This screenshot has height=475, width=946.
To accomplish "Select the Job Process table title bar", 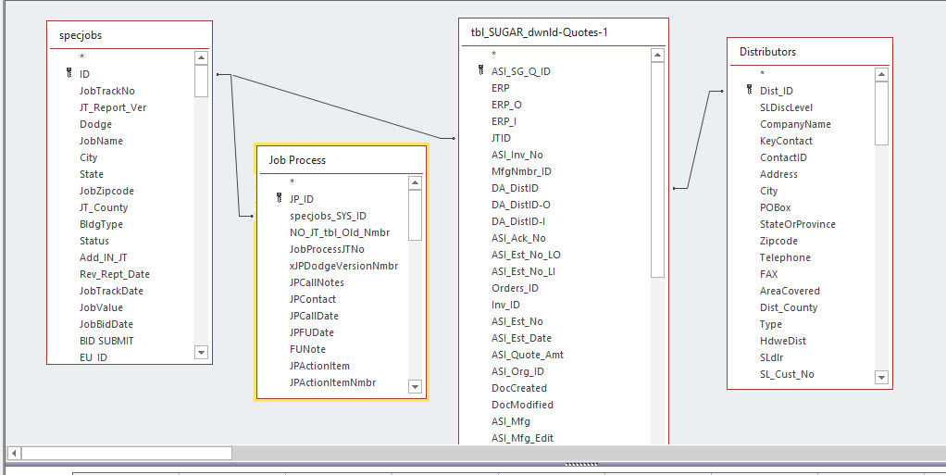I will [342, 160].
